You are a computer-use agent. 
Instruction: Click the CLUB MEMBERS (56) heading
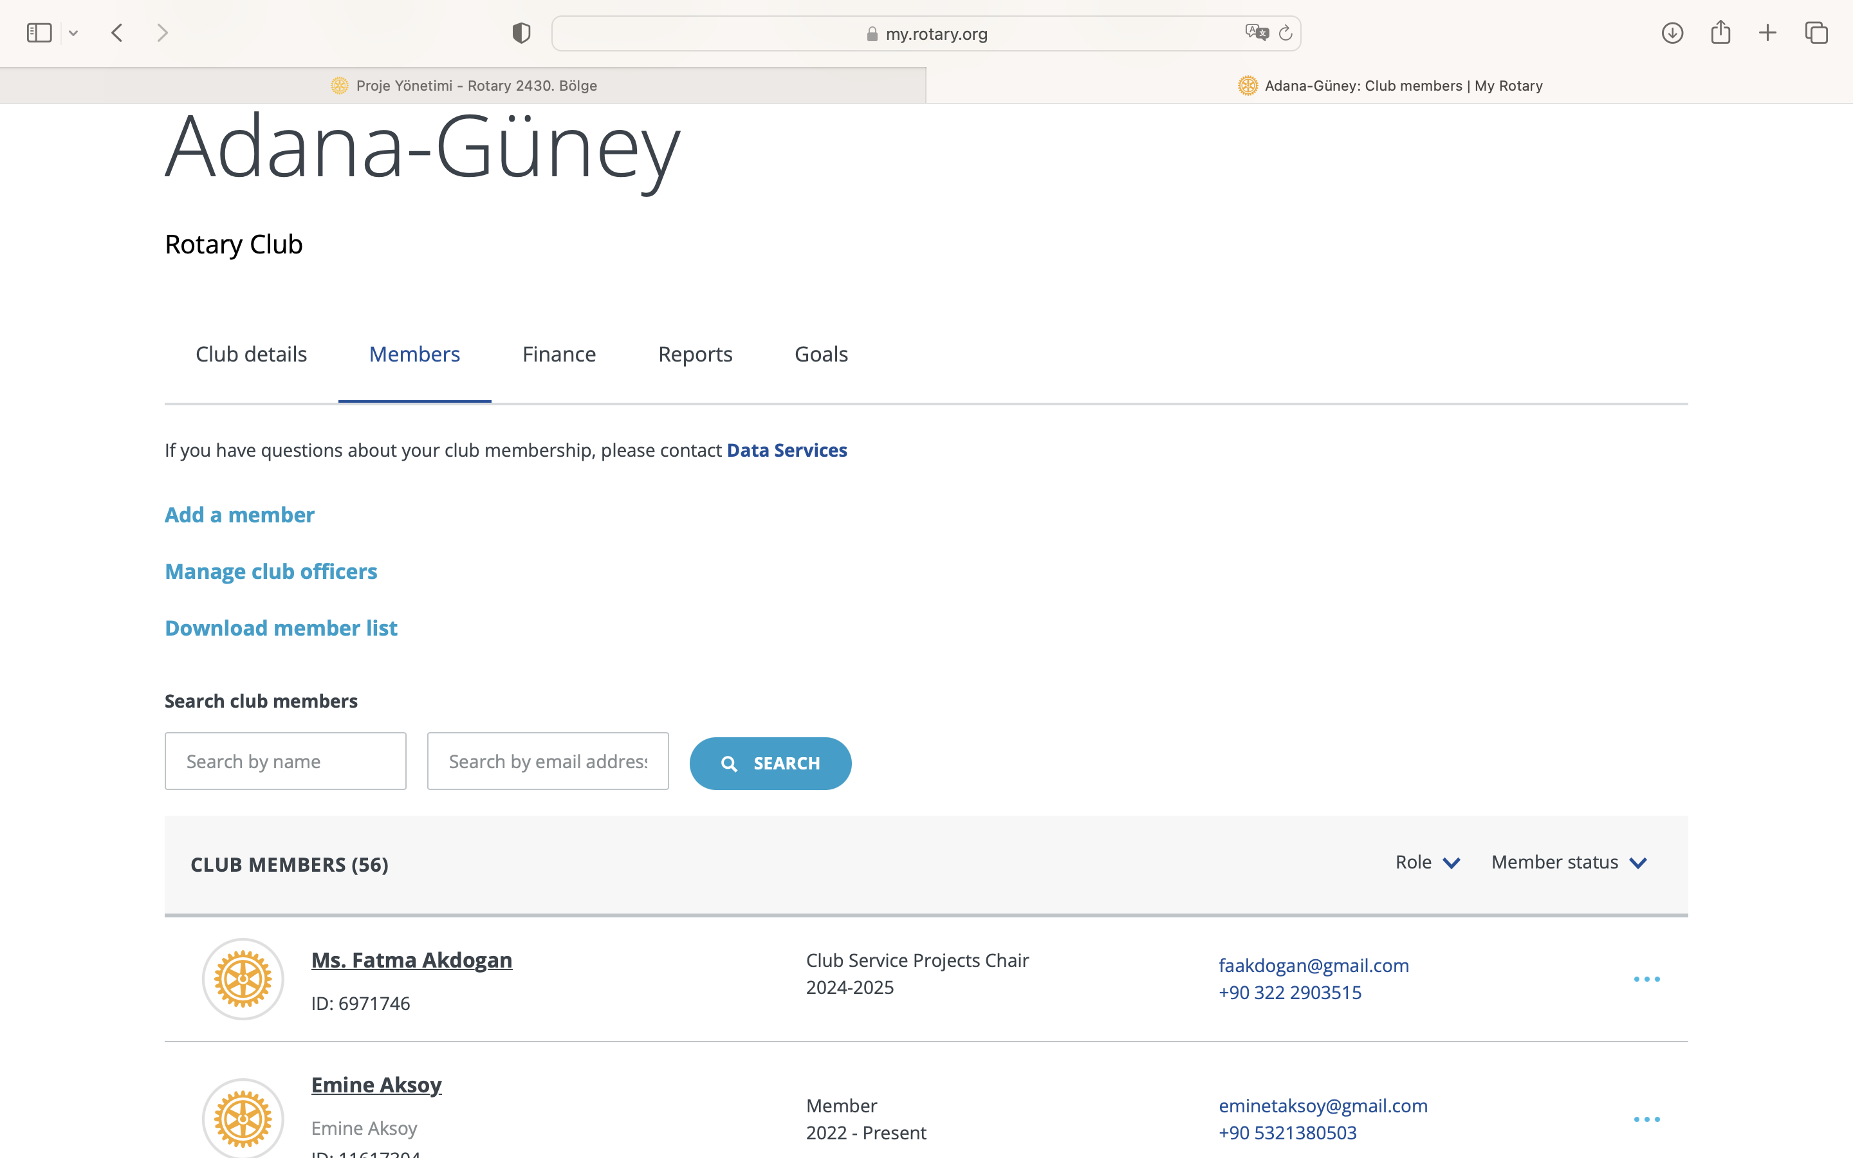(290, 865)
